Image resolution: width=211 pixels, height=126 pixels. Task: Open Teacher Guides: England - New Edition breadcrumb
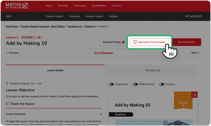pyautogui.click(x=43, y=26)
